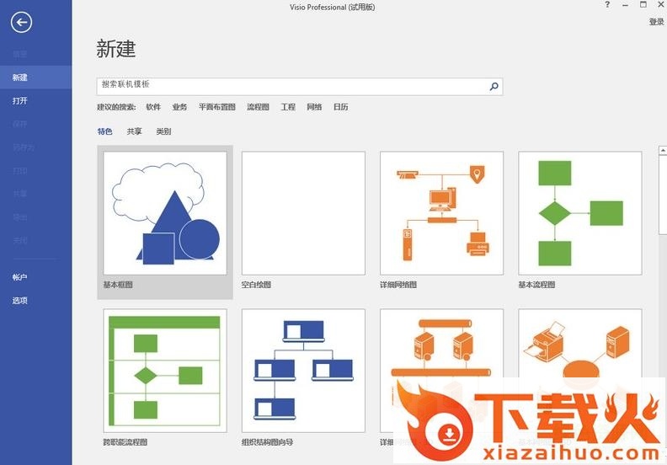Screen dimensions: 667x465
Task: Choose the 组织结构图向导 template thumbnail
Action: 303,371
